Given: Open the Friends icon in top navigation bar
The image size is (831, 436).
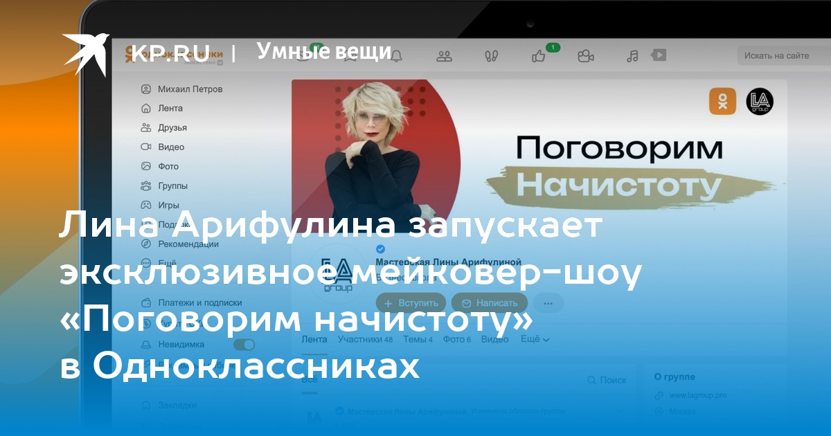Looking at the screenshot, I should pos(445,56).
